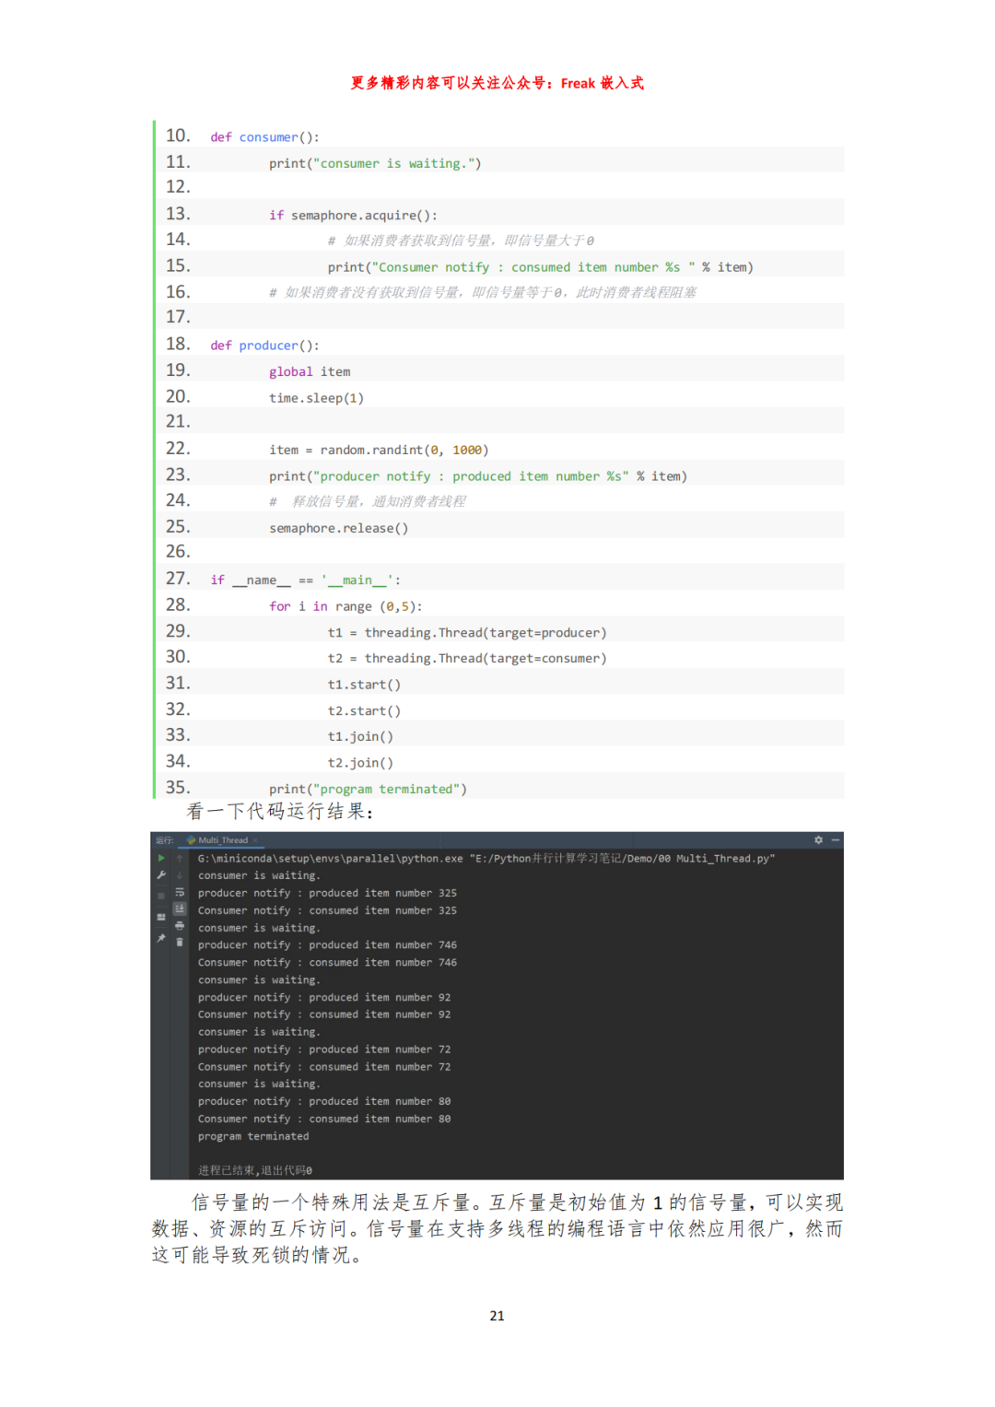Click the 运行 panel label
This screenshot has height=1407, width=995.
pyautogui.click(x=164, y=840)
